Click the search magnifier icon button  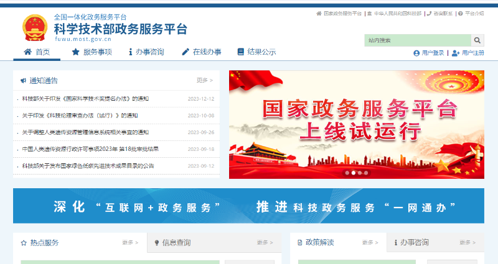(x=478, y=40)
